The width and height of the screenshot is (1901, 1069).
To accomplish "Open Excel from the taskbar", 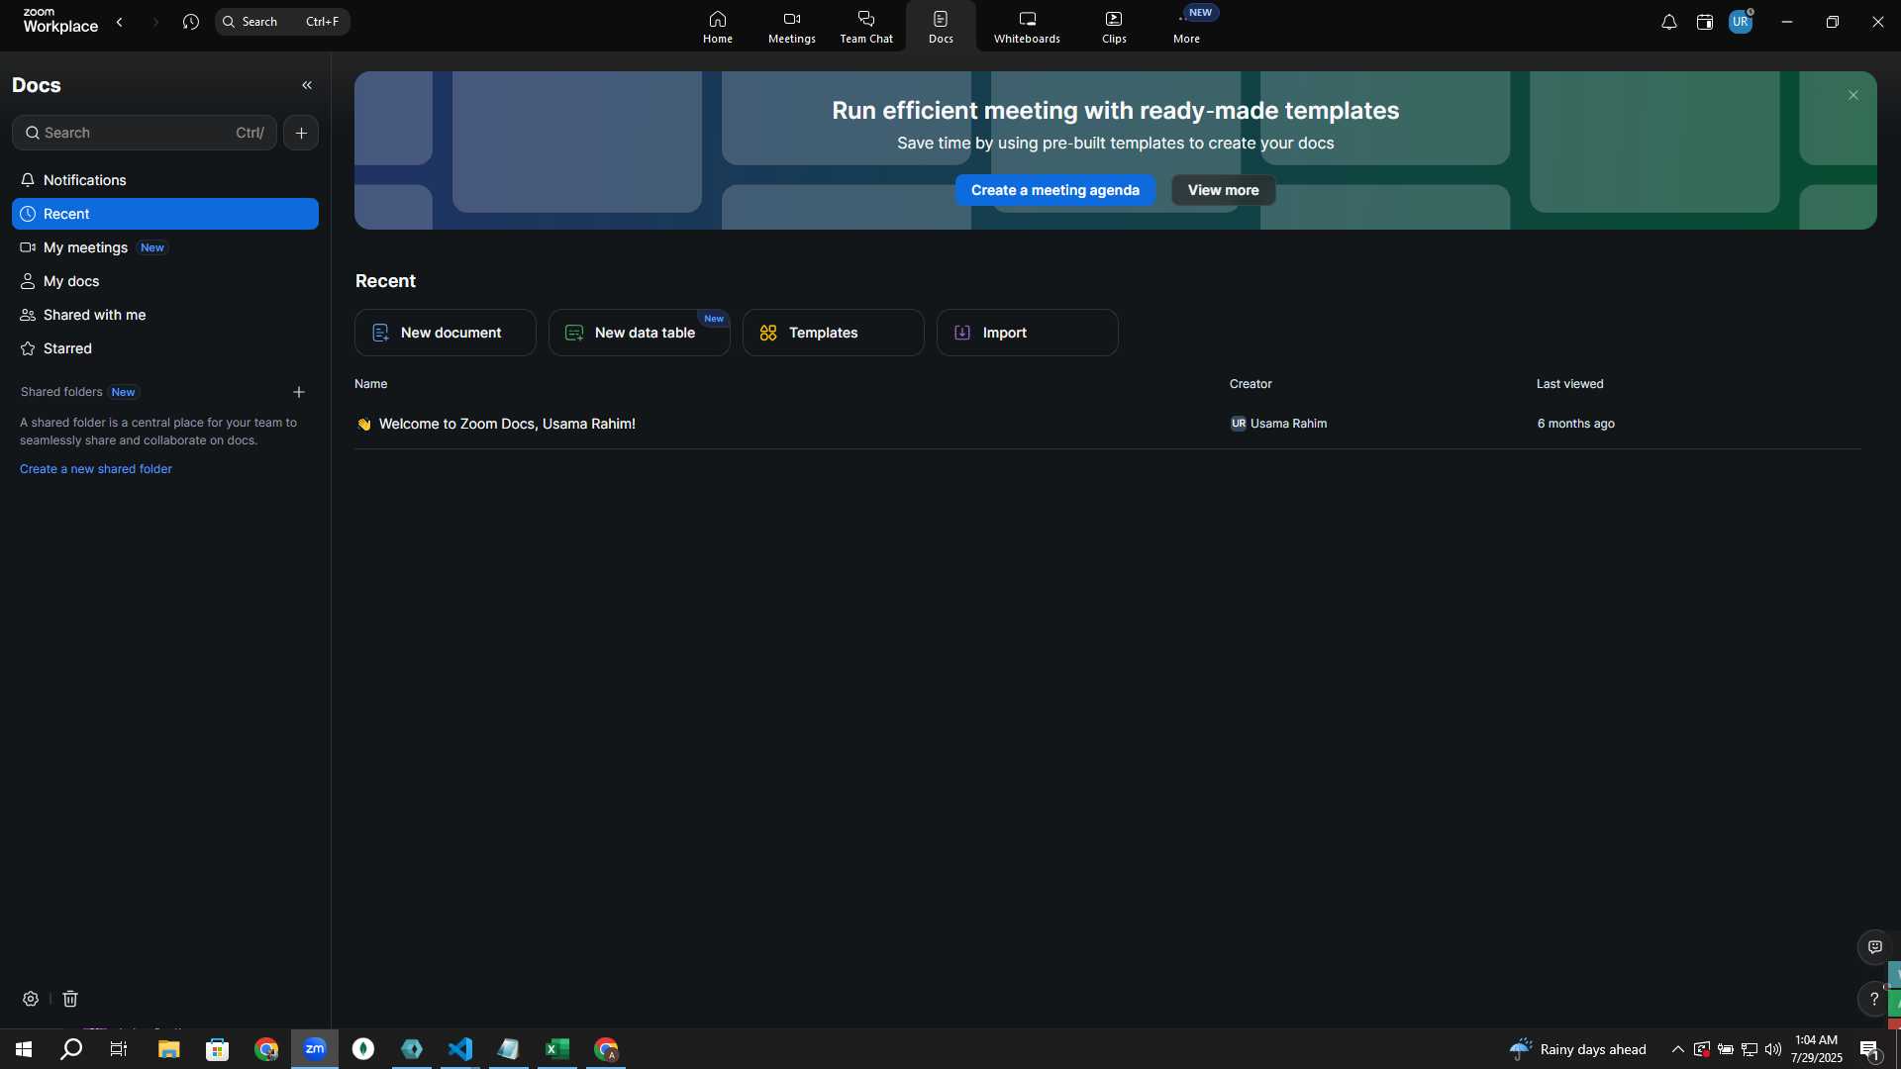I will (x=557, y=1049).
